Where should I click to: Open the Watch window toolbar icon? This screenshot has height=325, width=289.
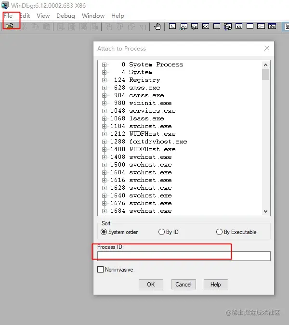[184, 26]
